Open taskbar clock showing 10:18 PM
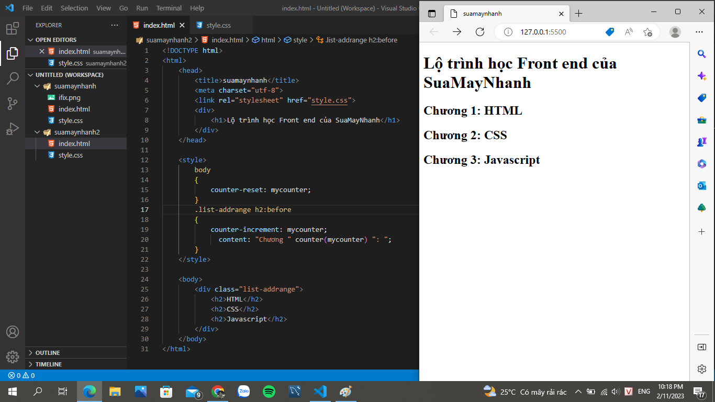The height and width of the screenshot is (402, 715). click(671, 392)
